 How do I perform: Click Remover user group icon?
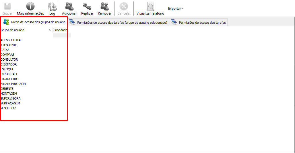104,6
